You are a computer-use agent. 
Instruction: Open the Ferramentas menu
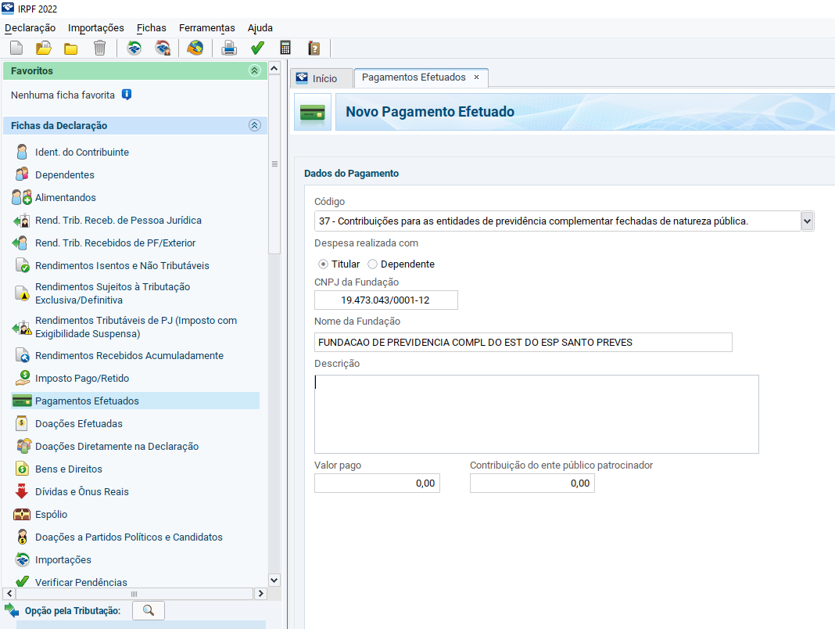[x=206, y=27]
